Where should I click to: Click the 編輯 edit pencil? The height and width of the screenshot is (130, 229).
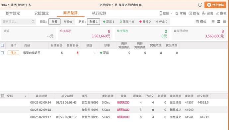[221, 13]
